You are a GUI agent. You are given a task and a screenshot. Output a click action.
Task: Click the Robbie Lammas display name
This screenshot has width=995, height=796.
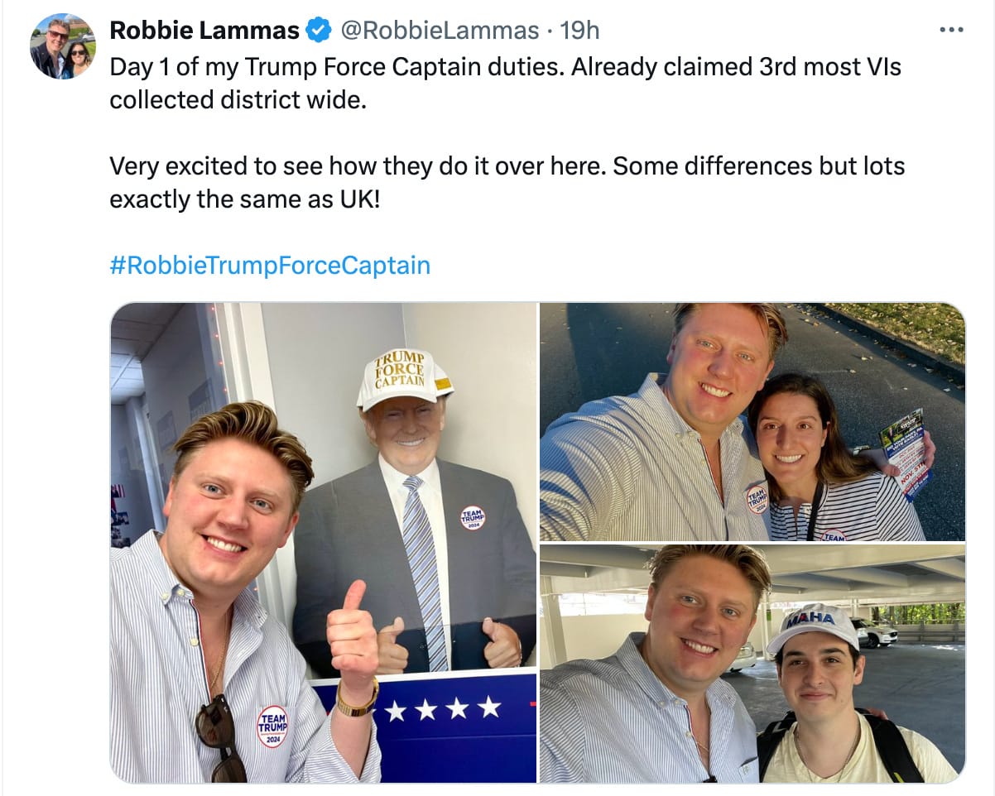tap(204, 31)
